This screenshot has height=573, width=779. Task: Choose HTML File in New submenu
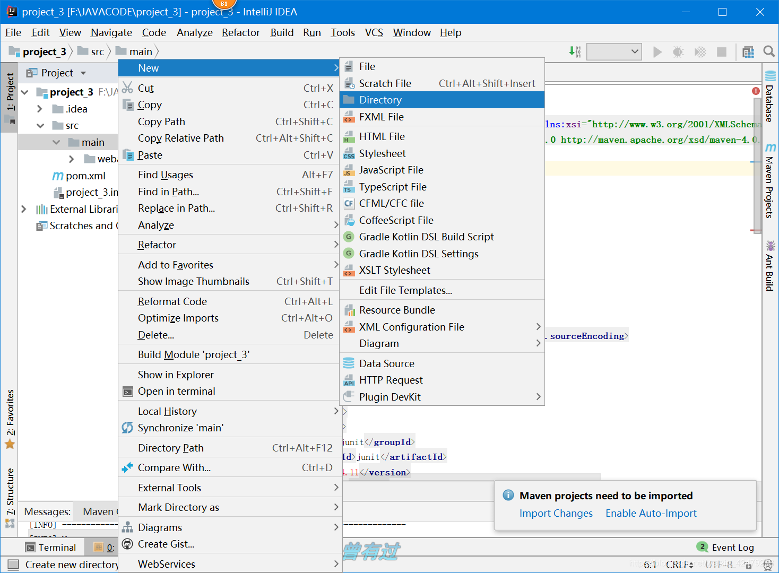(x=442, y=136)
